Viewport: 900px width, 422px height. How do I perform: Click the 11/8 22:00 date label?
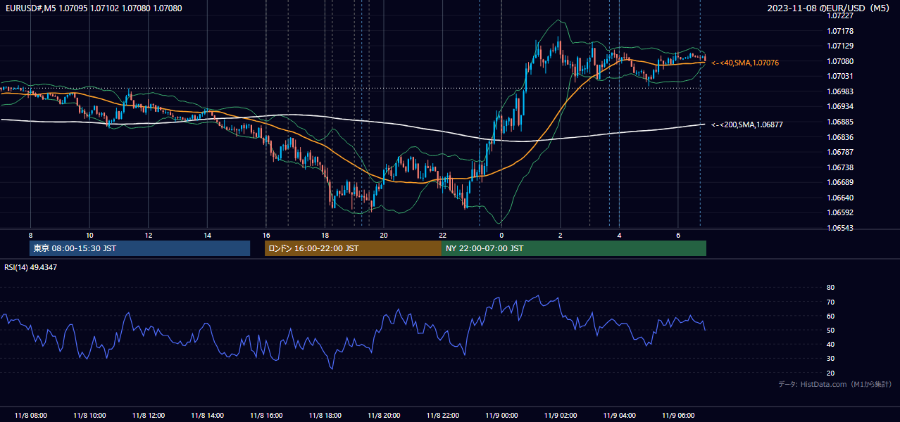click(x=442, y=416)
